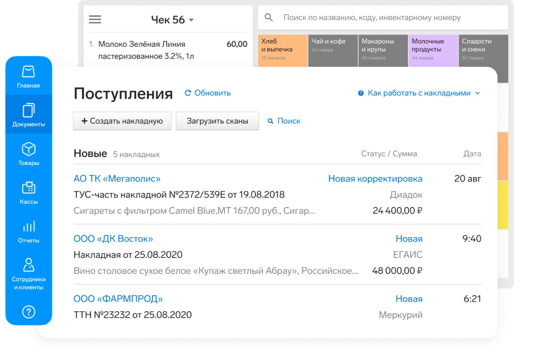This screenshot has width=535, height=354.
Task: Open the Главная home icon in sidebar
Action: point(28,77)
